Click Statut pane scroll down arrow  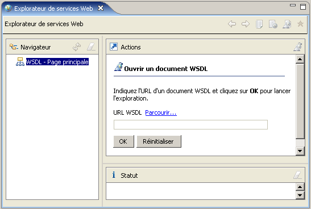point(300,195)
